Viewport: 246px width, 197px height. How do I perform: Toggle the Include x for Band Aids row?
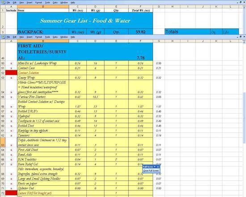coord(11,155)
